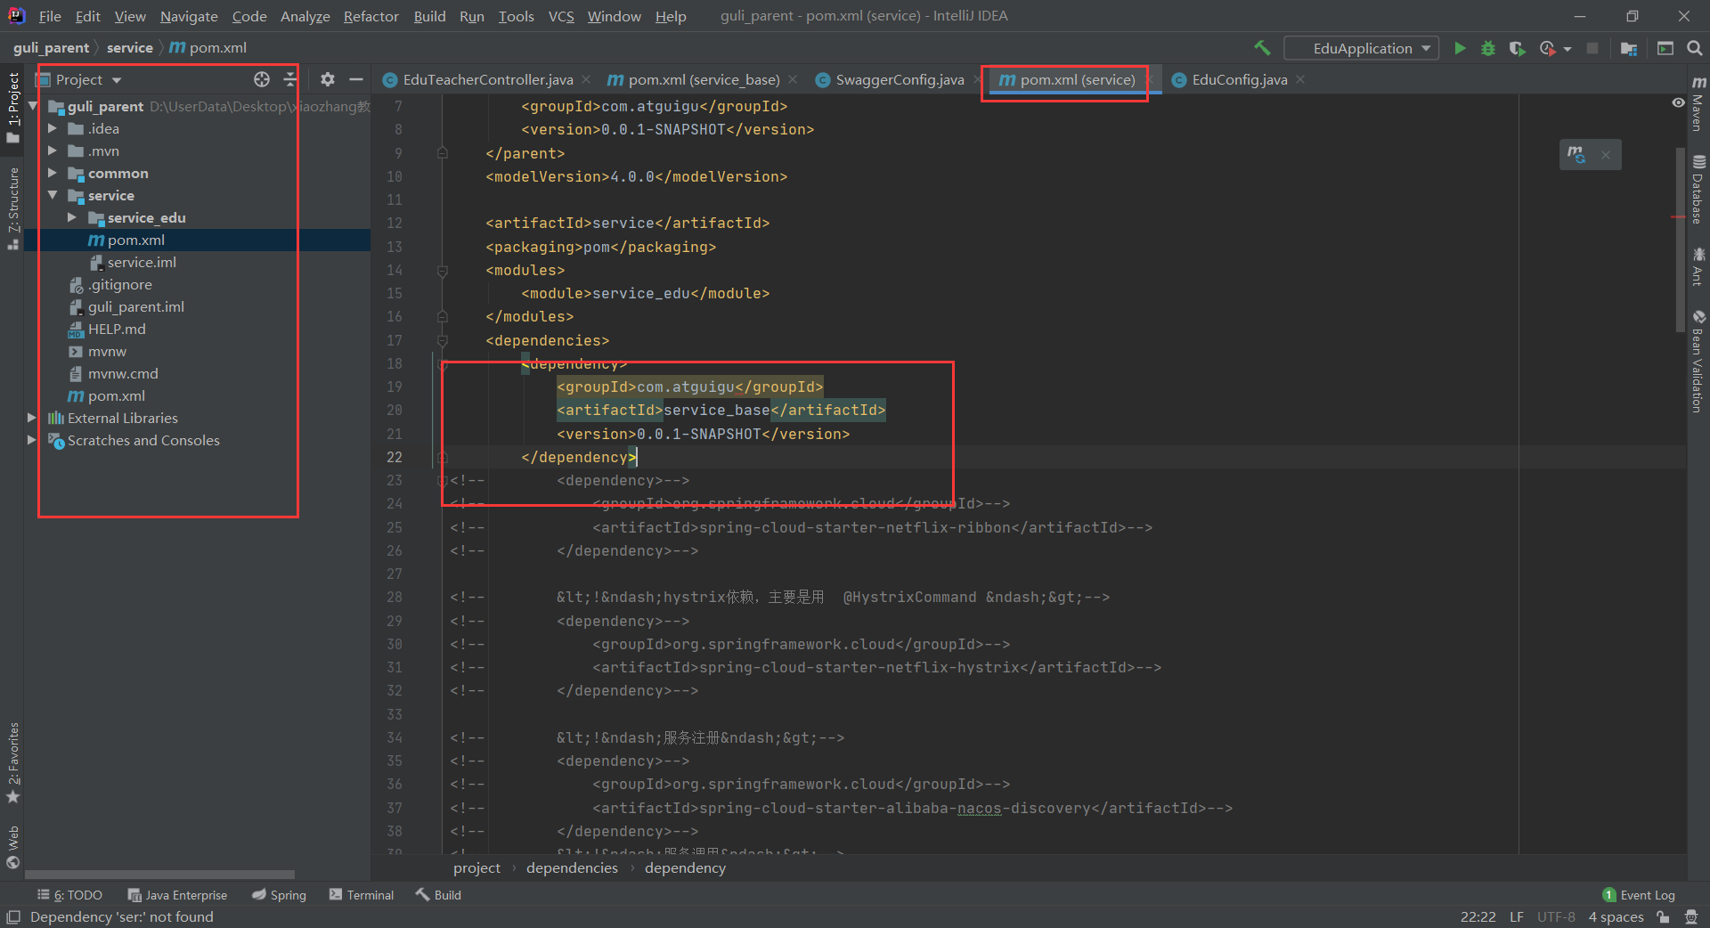Toggle the 1: Project side tab
This screenshot has height=928, width=1710.
pyautogui.click(x=13, y=107)
